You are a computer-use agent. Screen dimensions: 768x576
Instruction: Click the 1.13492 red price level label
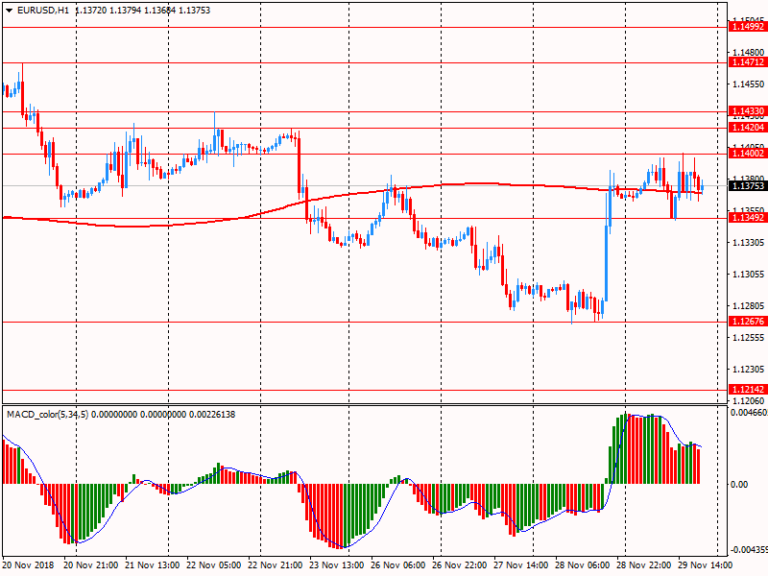(x=748, y=218)
